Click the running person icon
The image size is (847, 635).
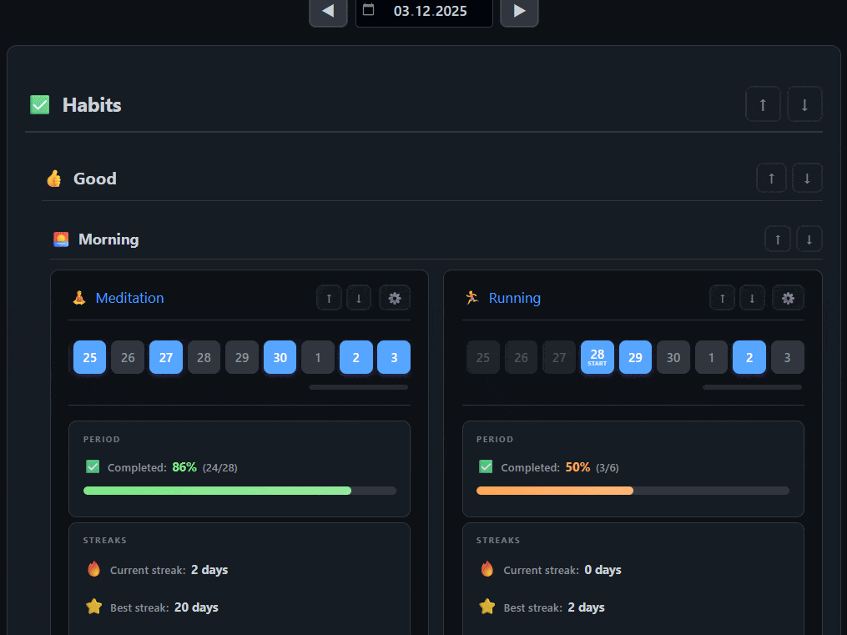(472, 298)
